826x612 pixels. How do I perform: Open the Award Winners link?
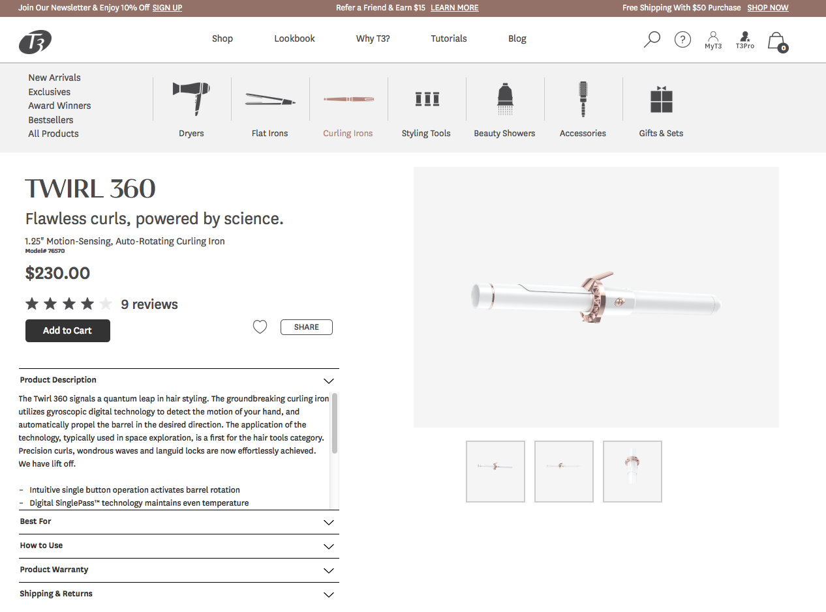click(59, 106)
